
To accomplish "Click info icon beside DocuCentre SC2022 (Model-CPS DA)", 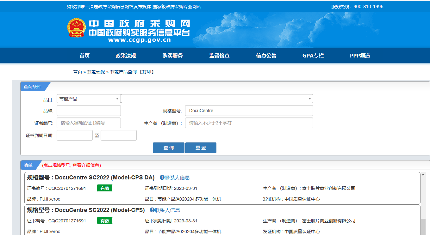I will 162,178.
